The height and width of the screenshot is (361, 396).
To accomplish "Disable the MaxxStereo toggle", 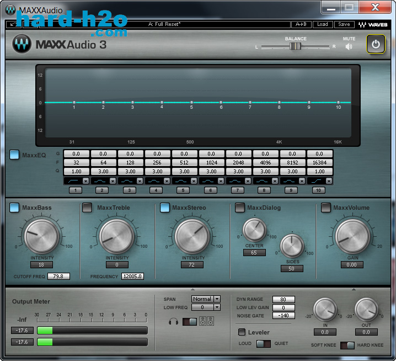I will [x=165, y=208].
